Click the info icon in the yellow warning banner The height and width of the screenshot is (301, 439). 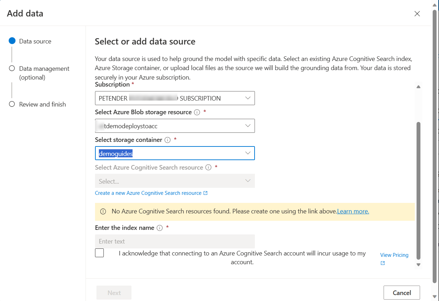[103, 211]
